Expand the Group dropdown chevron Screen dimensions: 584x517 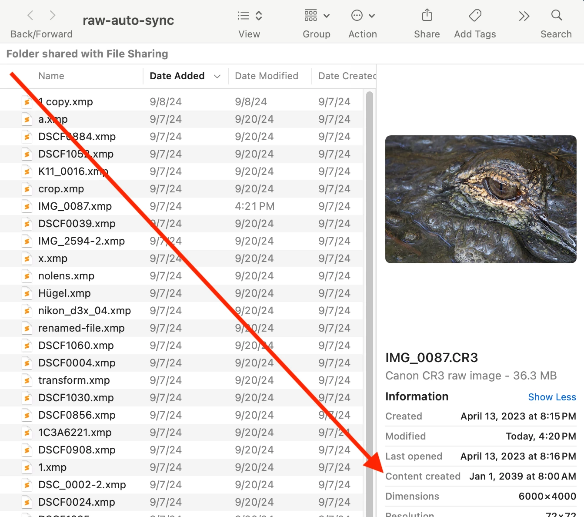tap(327, 16)
